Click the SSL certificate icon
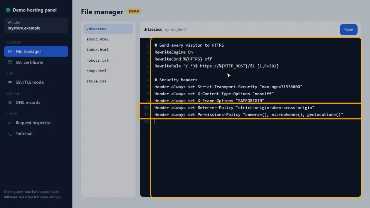Viewport: 370px width, 208px height. tap(10, 62)
